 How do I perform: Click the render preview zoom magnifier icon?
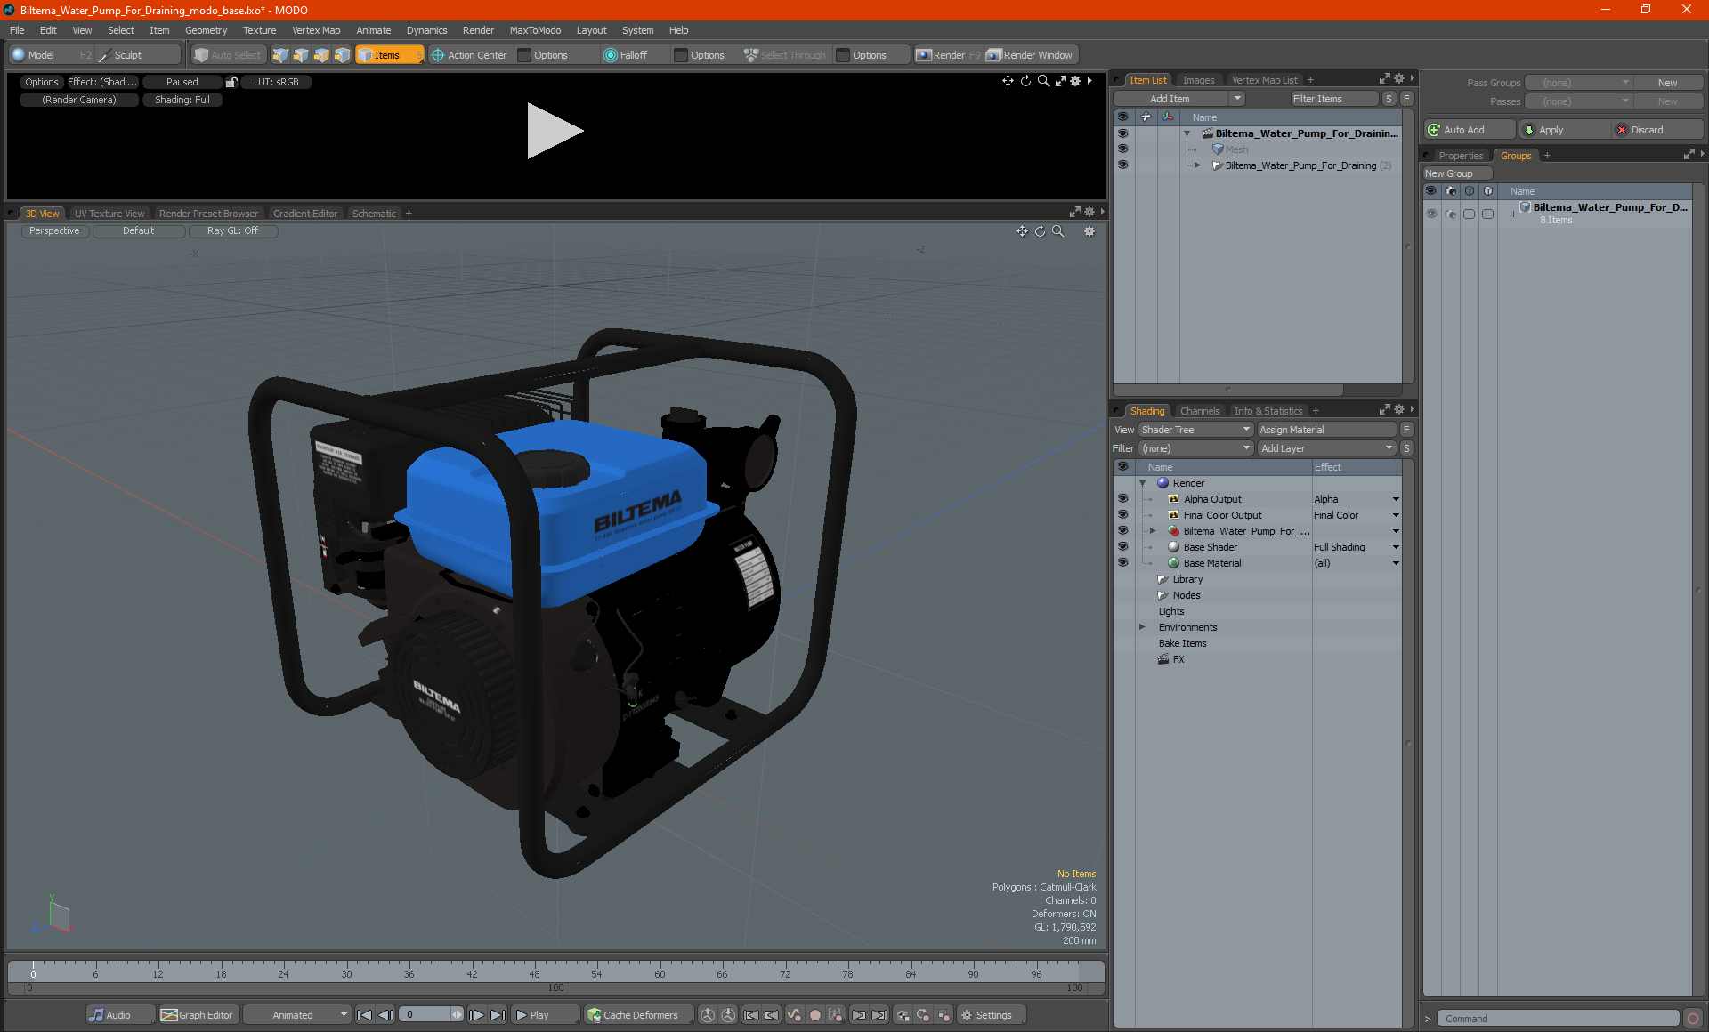1043,81
